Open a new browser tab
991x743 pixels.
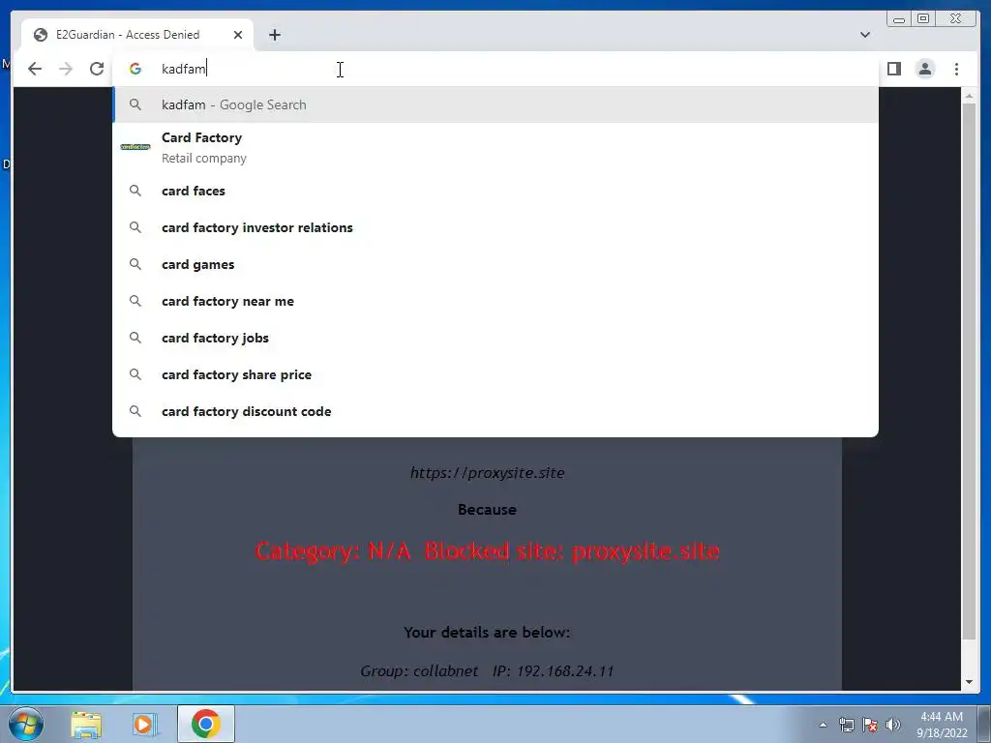[274, 35]
